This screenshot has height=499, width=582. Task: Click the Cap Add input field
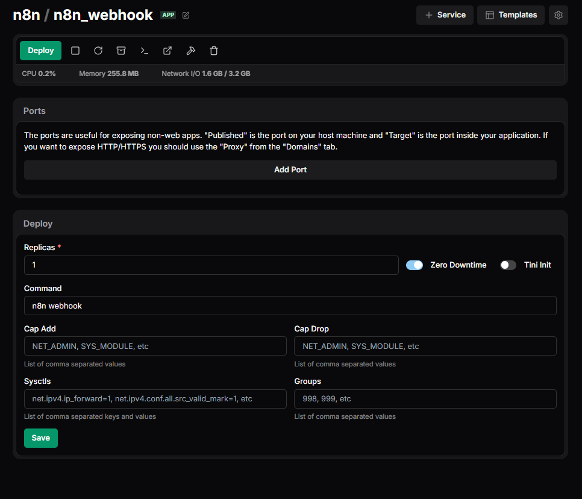pyautogui.click(x=155, y=346)
